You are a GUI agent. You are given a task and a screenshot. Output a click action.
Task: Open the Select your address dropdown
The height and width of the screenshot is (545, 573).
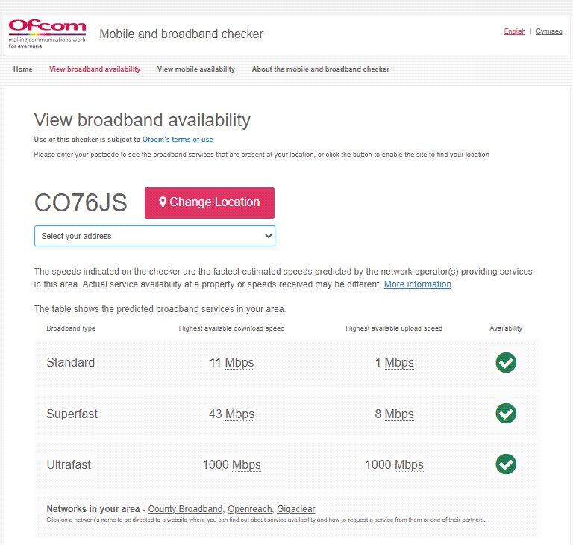154,236
